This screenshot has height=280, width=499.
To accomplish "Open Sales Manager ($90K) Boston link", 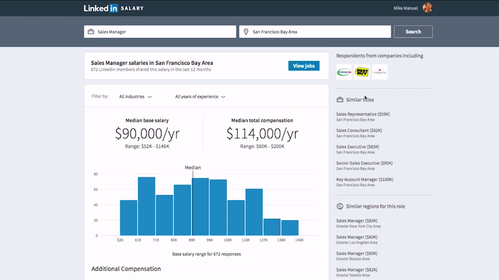I will coord(357,253).
